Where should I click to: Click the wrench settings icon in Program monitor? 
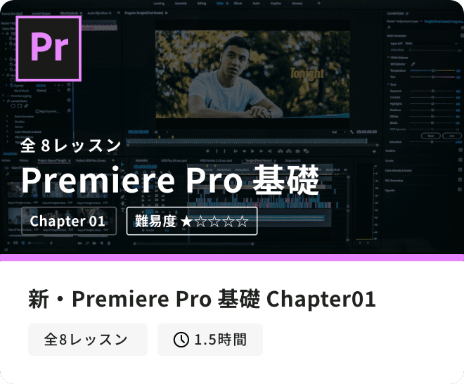click(352, 132)
